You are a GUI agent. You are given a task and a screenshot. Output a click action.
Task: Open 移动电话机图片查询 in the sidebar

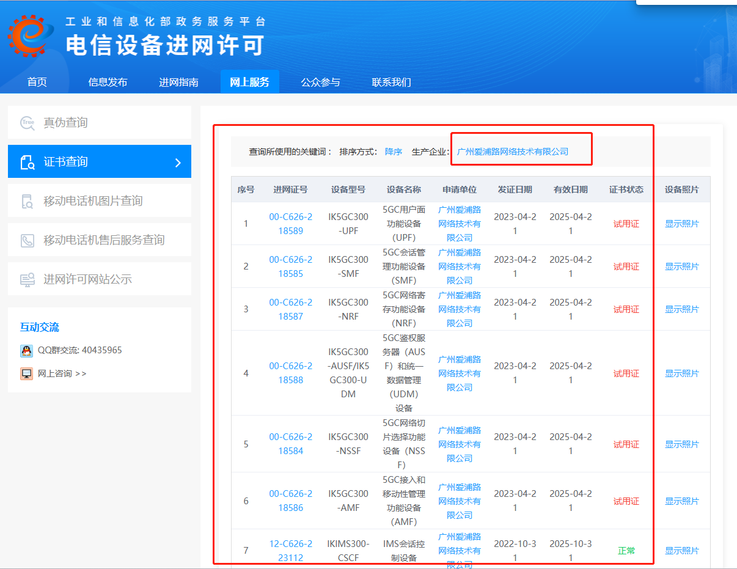[x=100, y=200]
